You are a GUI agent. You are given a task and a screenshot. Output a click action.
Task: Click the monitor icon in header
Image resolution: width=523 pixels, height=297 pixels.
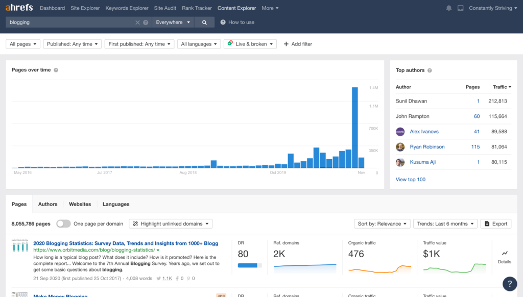(460, 8)
